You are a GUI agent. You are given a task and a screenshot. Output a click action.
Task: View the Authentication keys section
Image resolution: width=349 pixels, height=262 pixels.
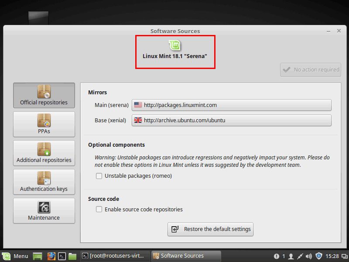44,182
